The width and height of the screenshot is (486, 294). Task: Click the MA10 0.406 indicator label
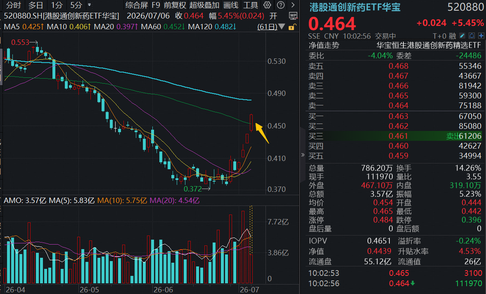click(69, 27)
